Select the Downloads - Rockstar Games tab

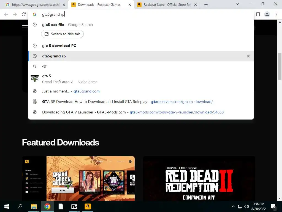pyautogui.click(x=101, y=5)
